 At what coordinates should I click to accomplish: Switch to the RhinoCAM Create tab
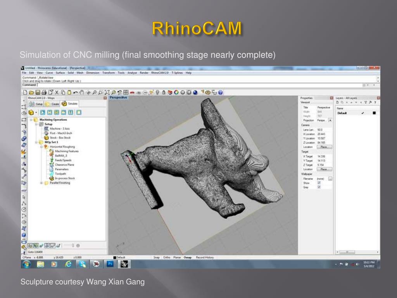(52, 104)
